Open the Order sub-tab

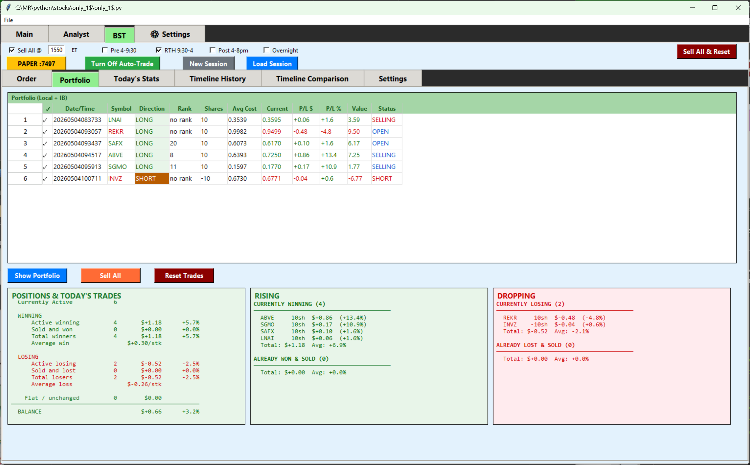click(27, 79)
